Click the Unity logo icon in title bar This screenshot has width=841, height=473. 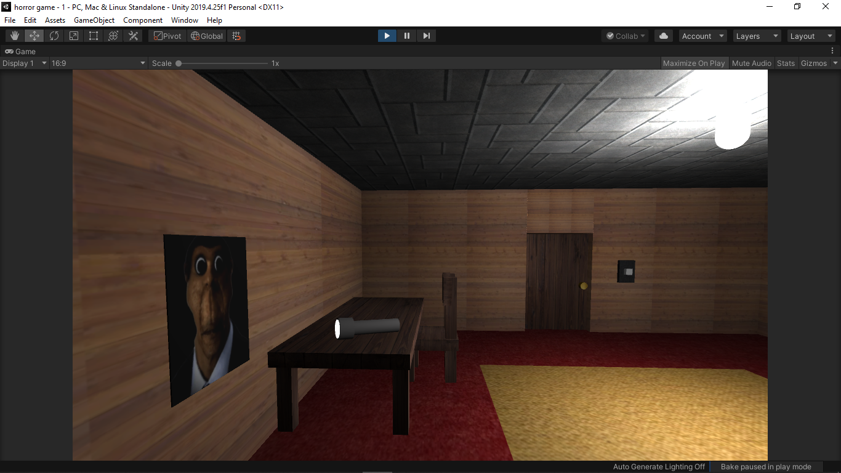(6, 7)
